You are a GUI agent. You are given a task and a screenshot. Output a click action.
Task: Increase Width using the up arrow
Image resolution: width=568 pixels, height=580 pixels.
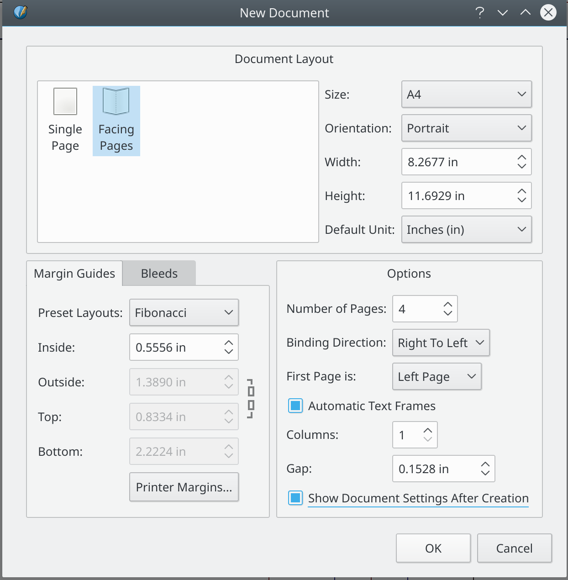pos(522,158)
